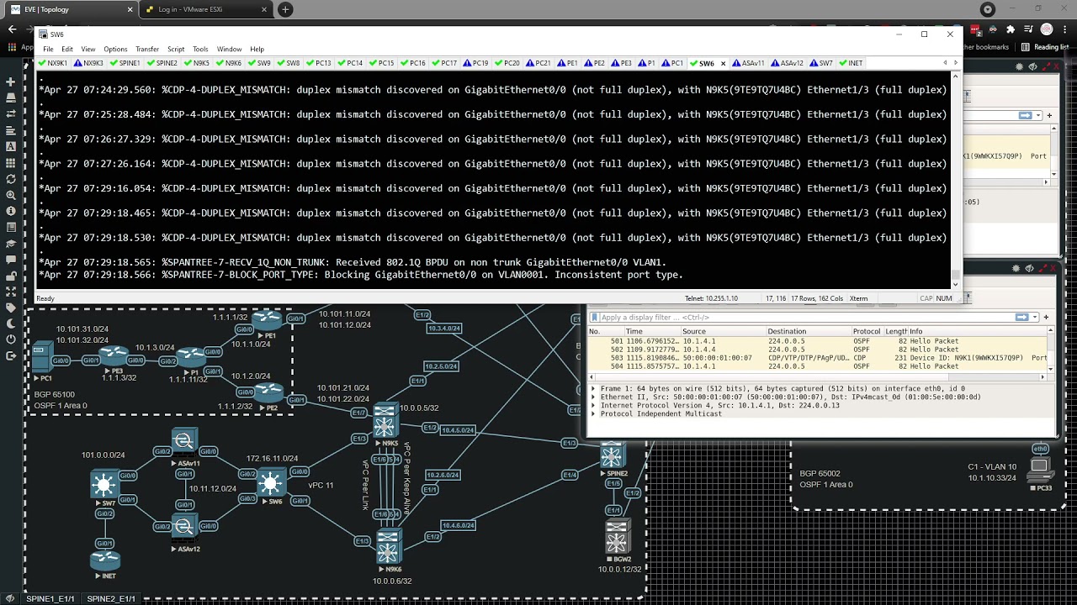Click the refresh topology icon in EVE sidebar

pos(11,179)
